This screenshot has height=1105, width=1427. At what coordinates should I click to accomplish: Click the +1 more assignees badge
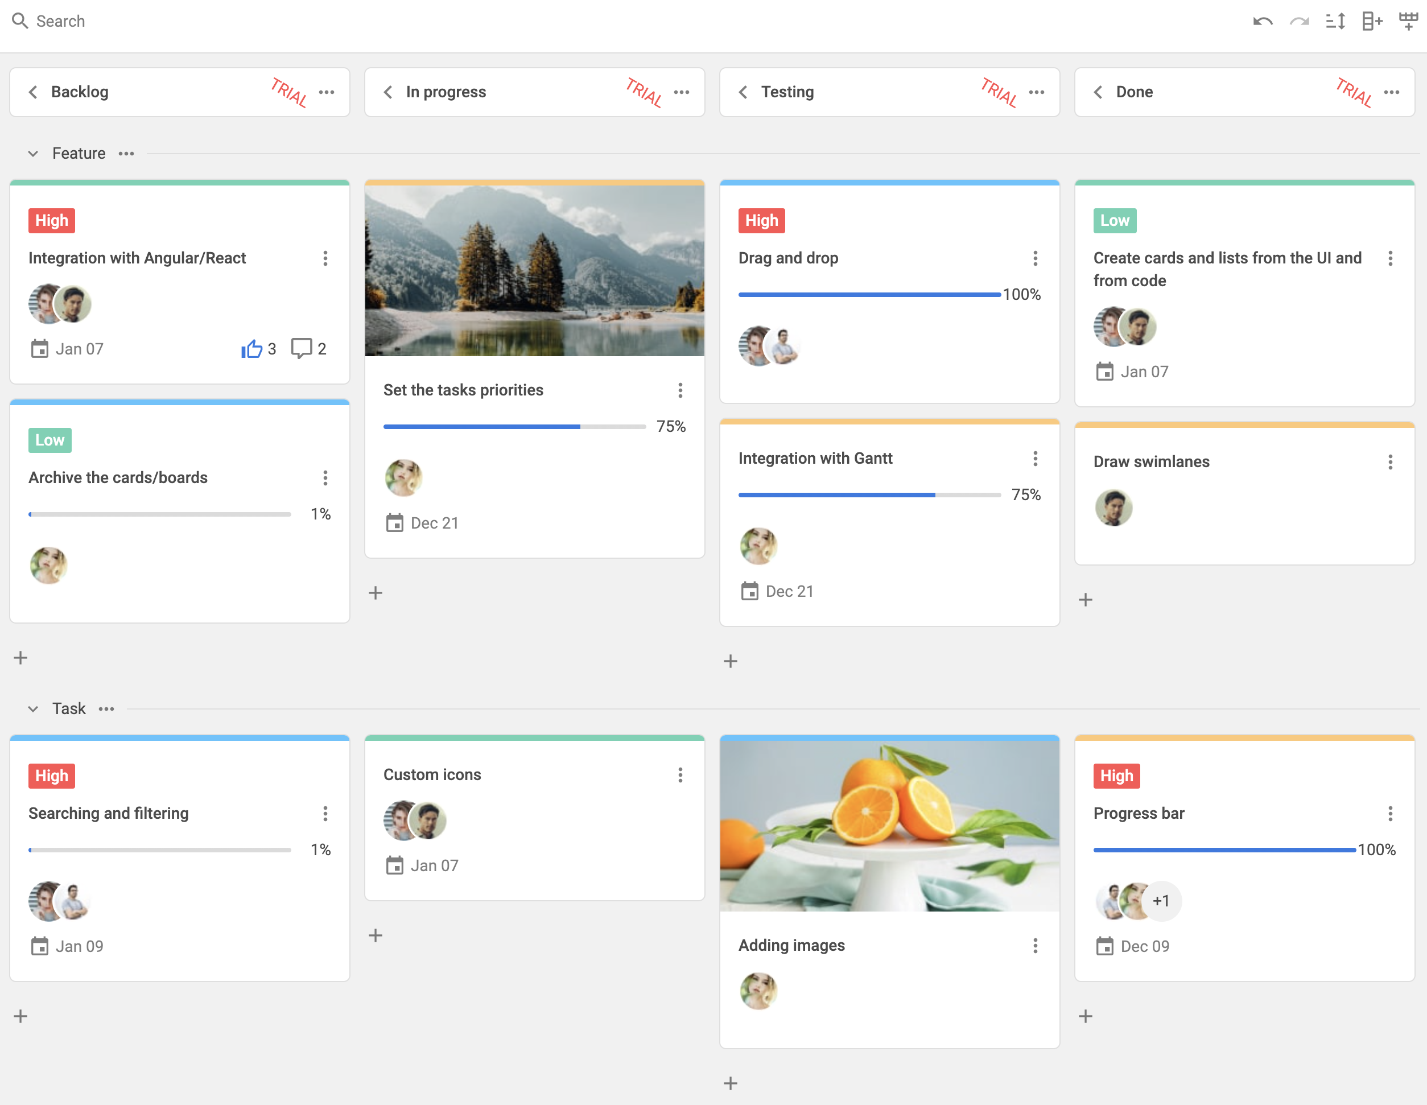pyautogui.click(x=1161, y=901)
